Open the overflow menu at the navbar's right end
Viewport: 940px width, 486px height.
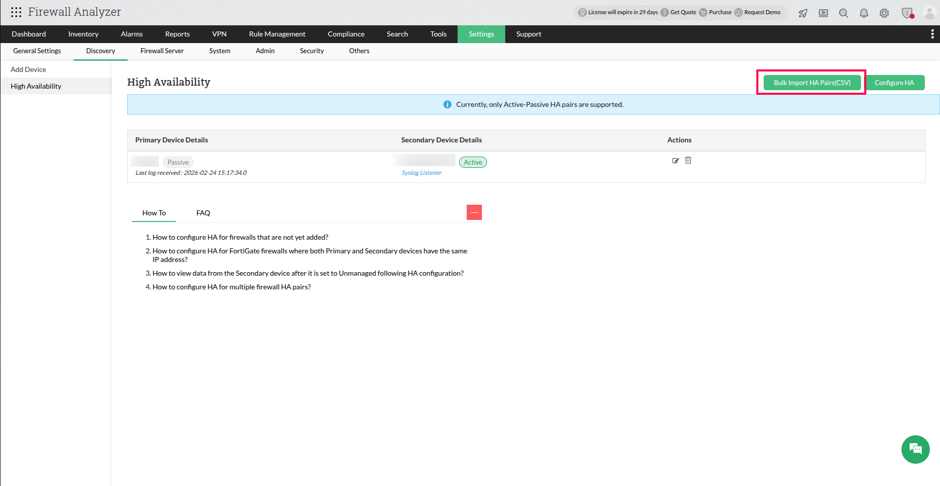[x=932, y=33]
